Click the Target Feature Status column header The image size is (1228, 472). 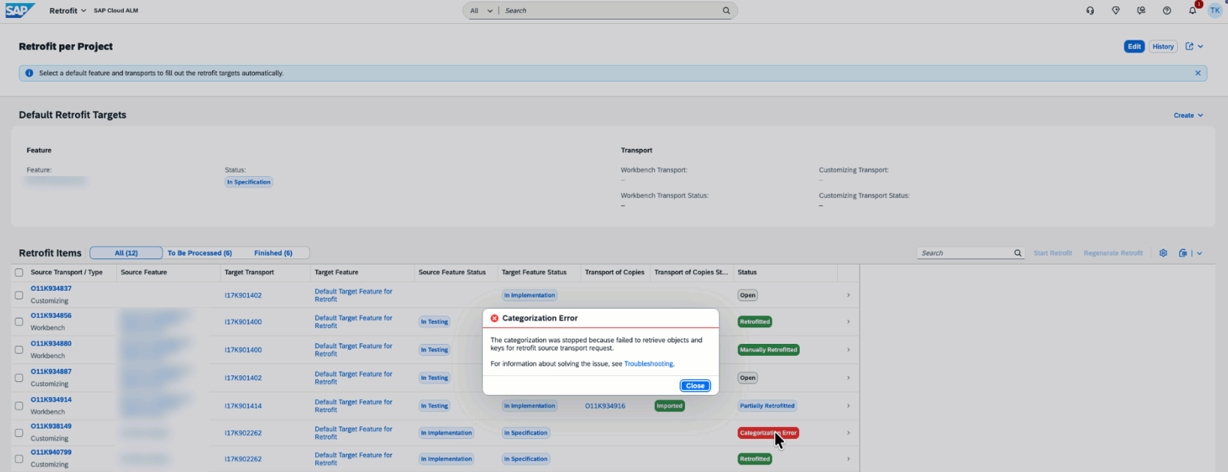click(x=534, y=273)
